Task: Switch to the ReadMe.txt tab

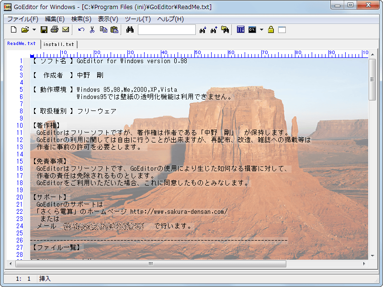Action: pos(22,44)
